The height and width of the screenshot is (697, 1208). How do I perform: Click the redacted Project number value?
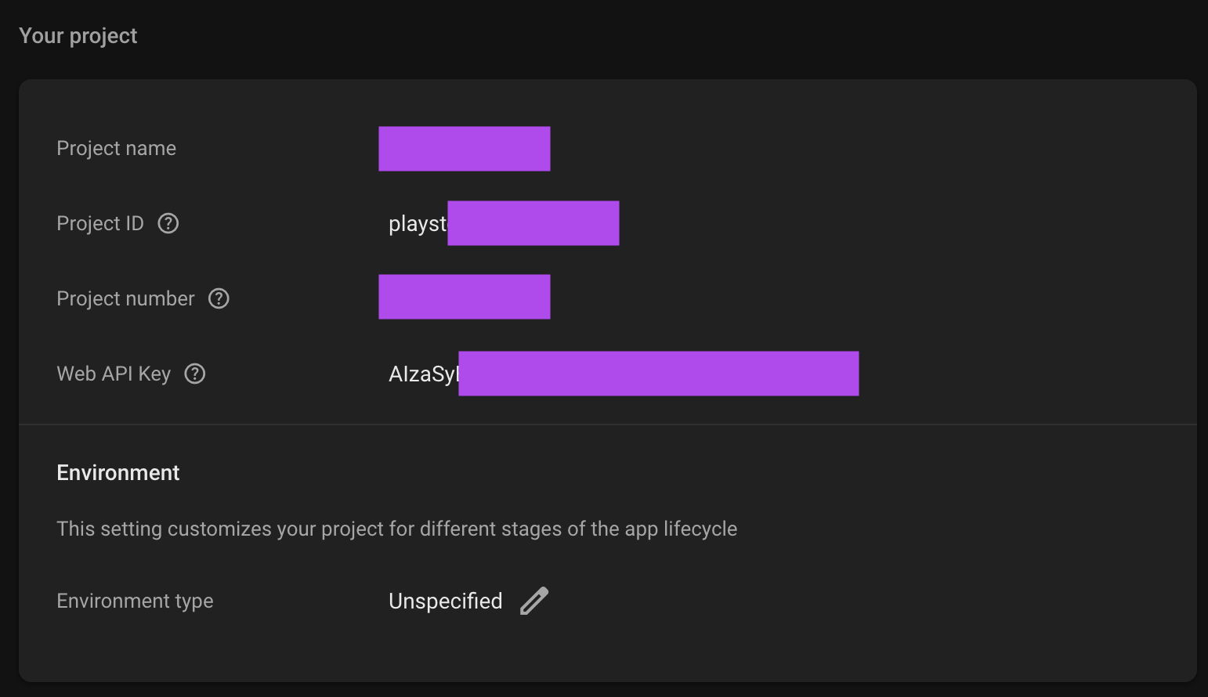pos(465,297)
